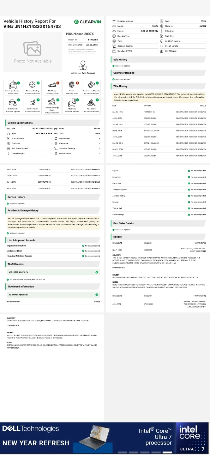Select the Theft Records summary card

[13, 106]
